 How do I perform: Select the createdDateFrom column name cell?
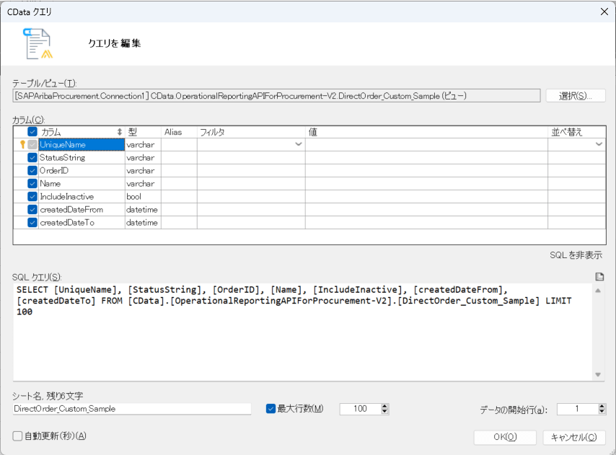click(82, 209)
